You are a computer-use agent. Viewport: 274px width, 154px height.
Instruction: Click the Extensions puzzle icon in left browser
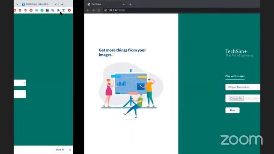pyautogui.click(x=58, y=10)
